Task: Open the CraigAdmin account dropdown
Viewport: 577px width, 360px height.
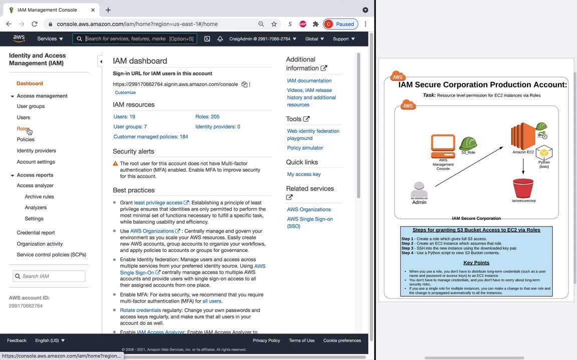Action: [263, 38]
